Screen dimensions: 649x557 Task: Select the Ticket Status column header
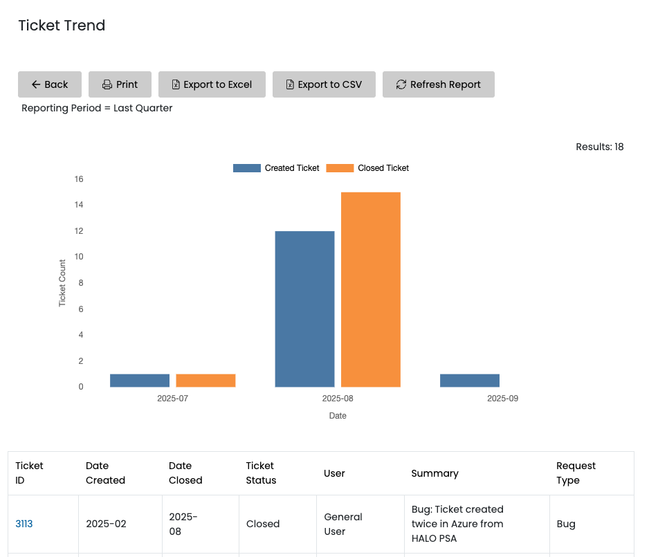pos(261,473)
